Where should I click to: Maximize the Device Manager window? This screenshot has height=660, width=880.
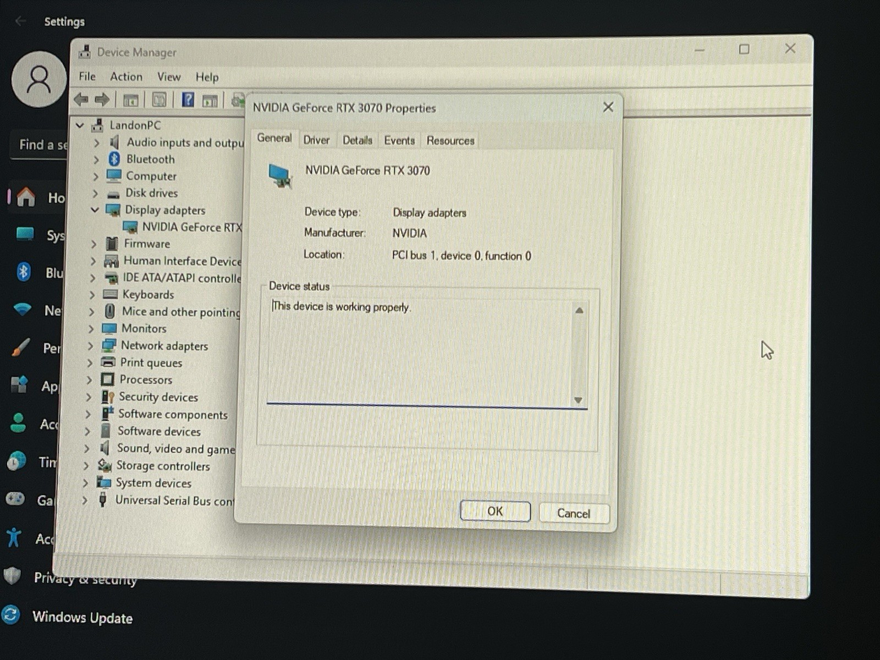pyautogui.click(x=744, y=50)
